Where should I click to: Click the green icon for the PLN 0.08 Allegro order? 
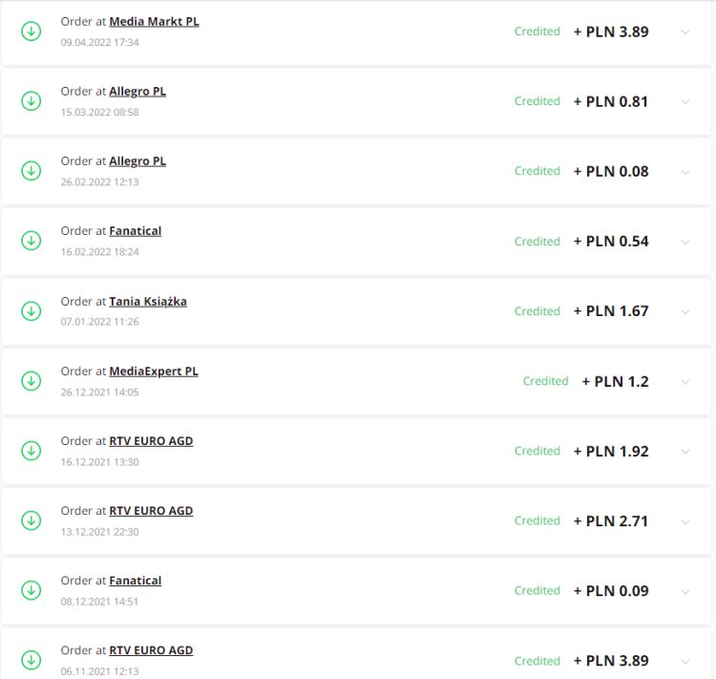[x=32, y=171]
